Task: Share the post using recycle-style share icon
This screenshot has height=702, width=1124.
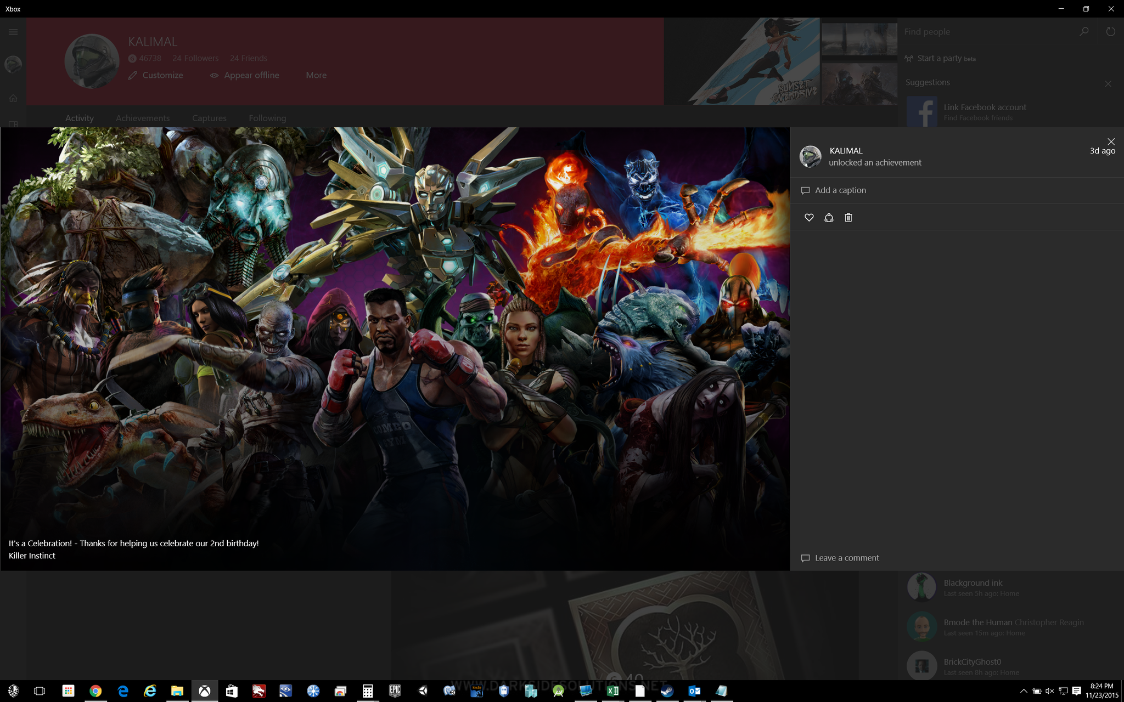Action: [x=829, y=218]
